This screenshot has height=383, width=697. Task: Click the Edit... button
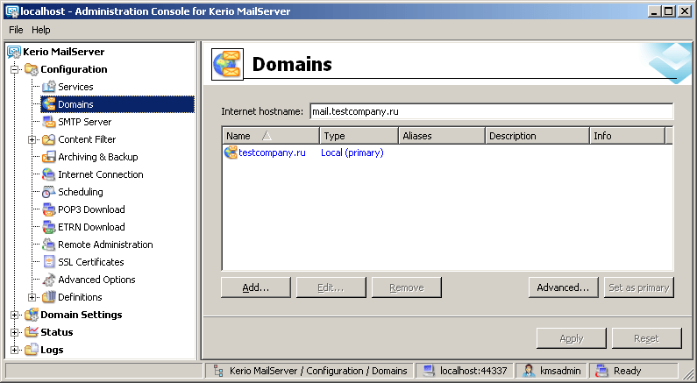[x=331, y=287]
